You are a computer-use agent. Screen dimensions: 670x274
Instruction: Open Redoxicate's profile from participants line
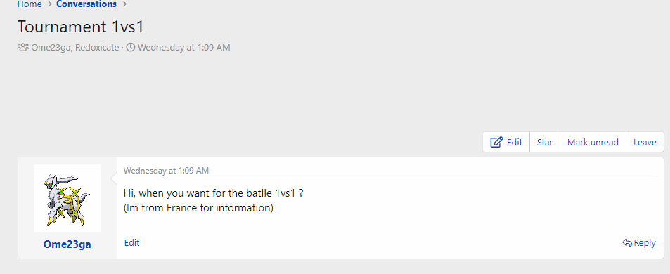point(97,47)
